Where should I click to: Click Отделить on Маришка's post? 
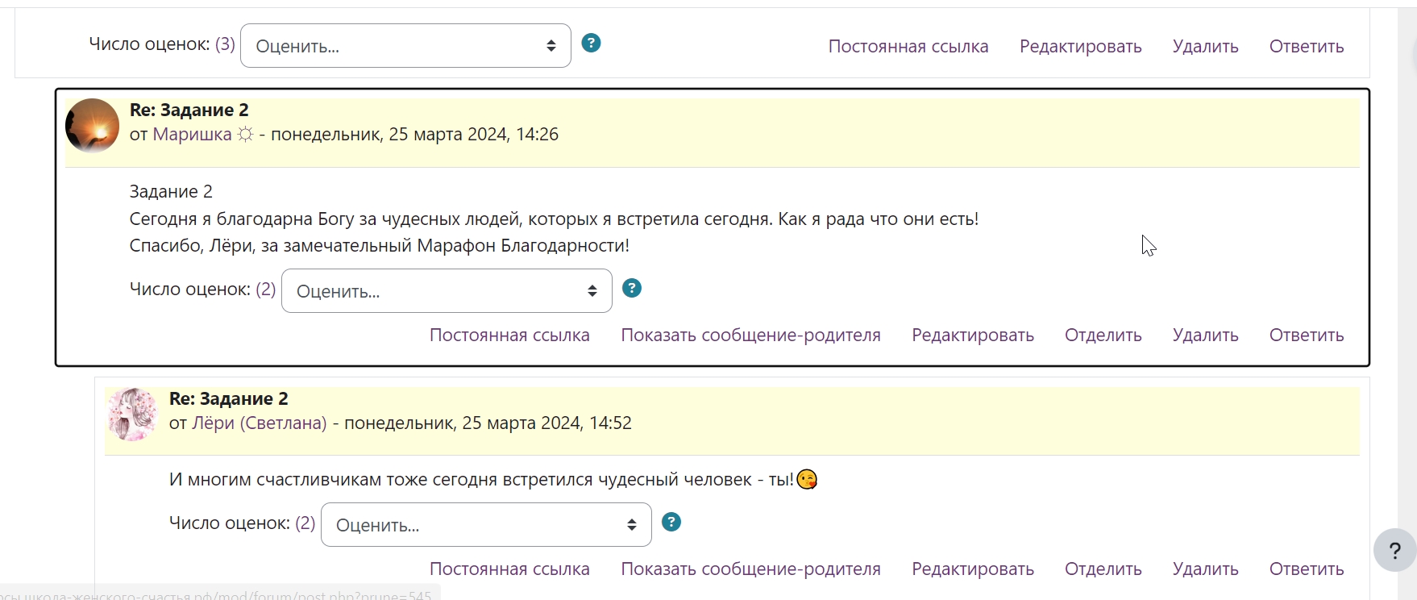coord(1103,335)
